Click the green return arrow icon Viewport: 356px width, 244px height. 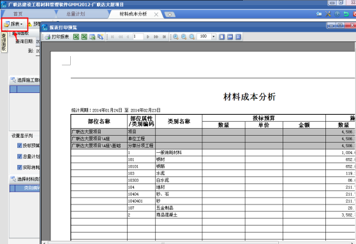[x=346, y=14]
